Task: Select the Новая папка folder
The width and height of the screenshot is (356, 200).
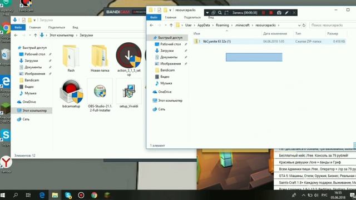Action: point(100,58)
